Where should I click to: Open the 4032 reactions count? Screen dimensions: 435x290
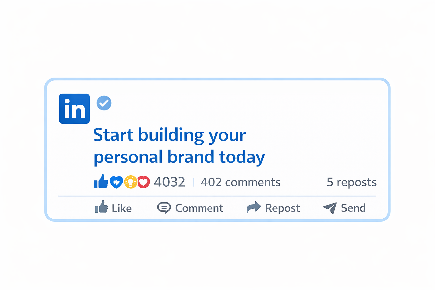click(x=169, y=182)
